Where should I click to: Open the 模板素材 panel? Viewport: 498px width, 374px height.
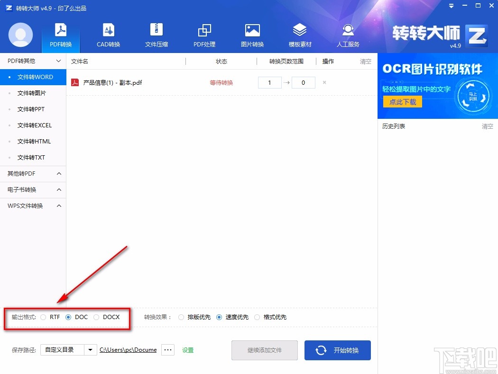[x=300, y=35]
